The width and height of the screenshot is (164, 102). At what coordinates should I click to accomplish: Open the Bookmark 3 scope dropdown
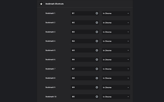(x=116, y=32)
